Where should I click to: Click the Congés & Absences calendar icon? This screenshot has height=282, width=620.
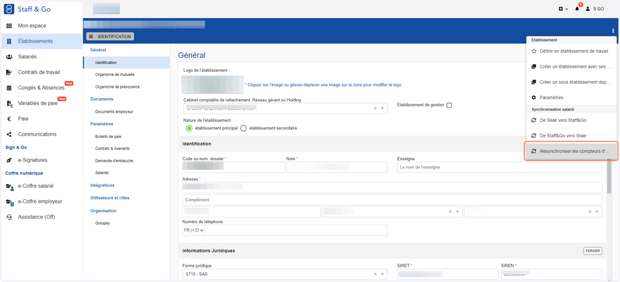pos(9,88)
